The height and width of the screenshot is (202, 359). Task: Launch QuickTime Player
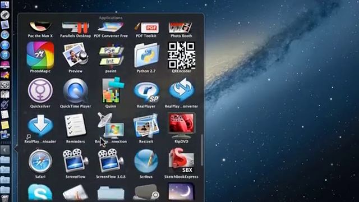tap(75, 90)
